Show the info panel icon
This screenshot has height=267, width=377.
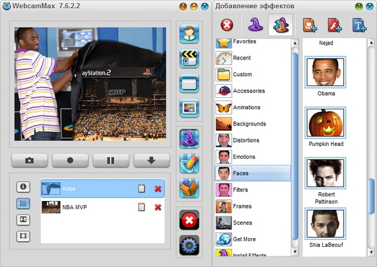tap(23, 187)
